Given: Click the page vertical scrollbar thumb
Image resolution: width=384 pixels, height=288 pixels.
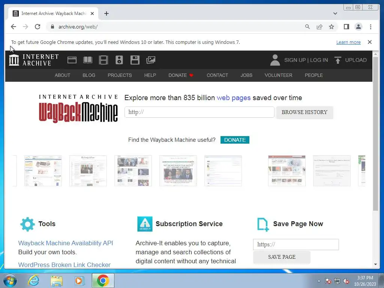Looking at the screenshot, I should 375,133.
